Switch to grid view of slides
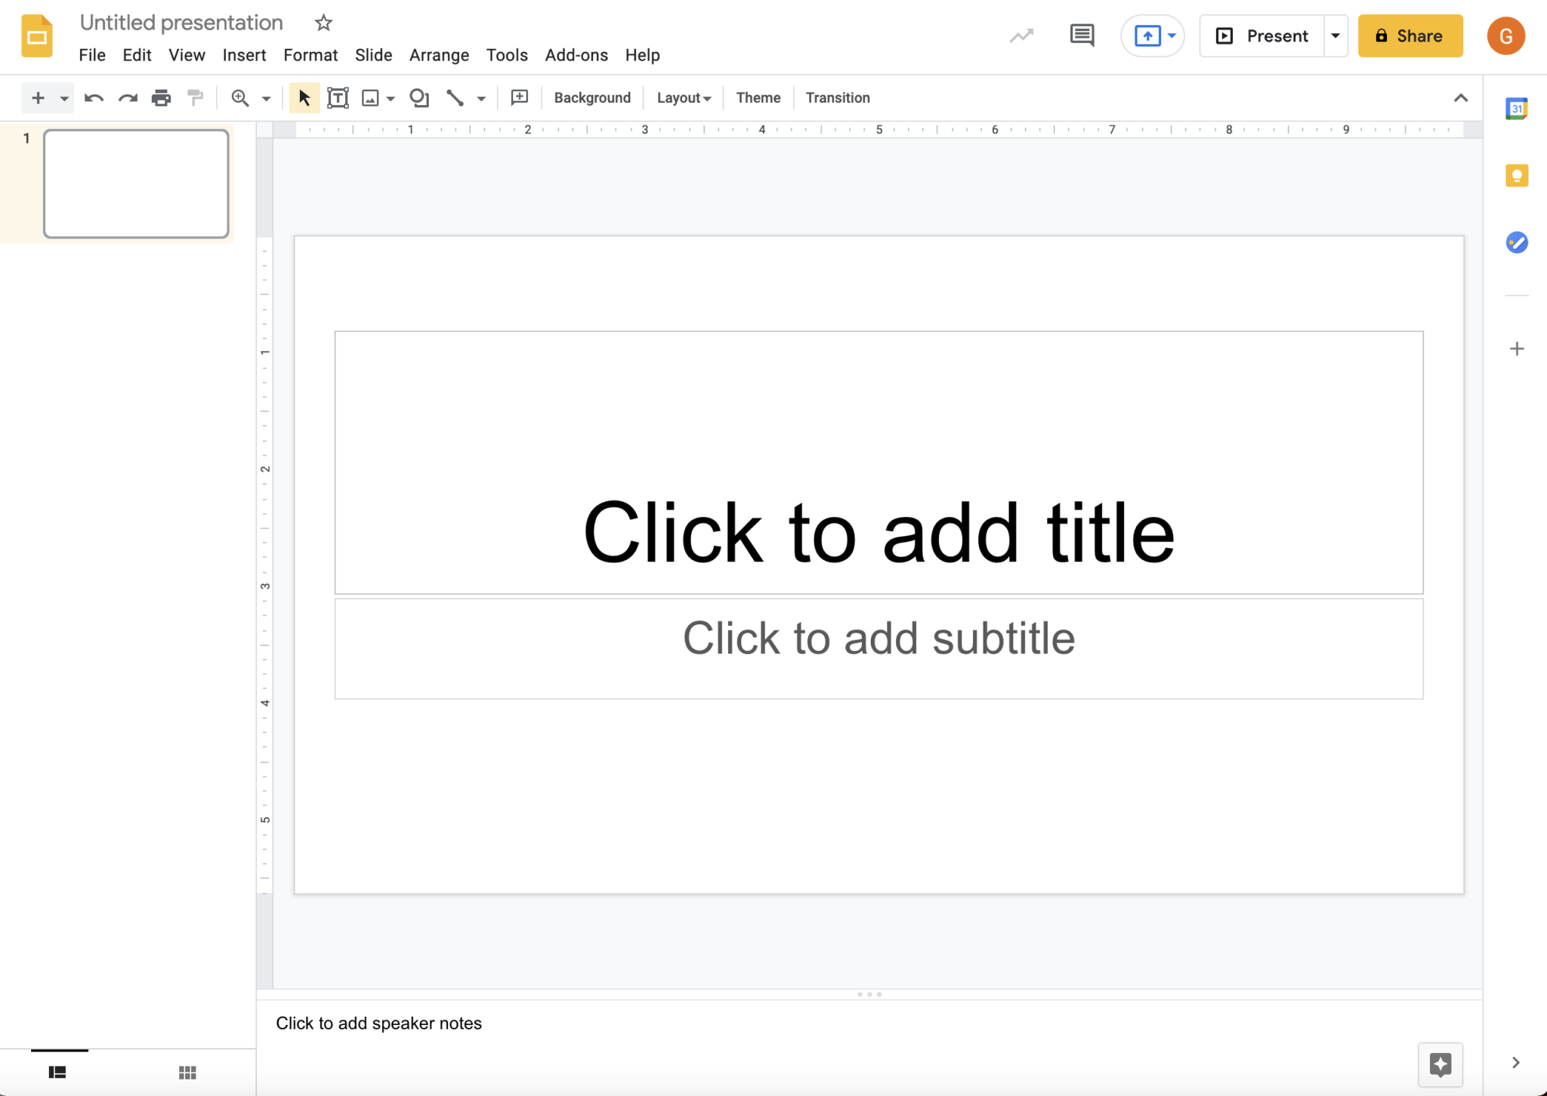The width and height of the screenshot is (1547, 1096). pos(187,1071)
